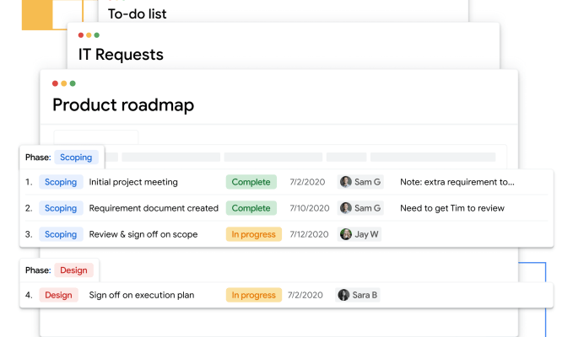Click yellow dot on IT Requests window

(89, 35)
